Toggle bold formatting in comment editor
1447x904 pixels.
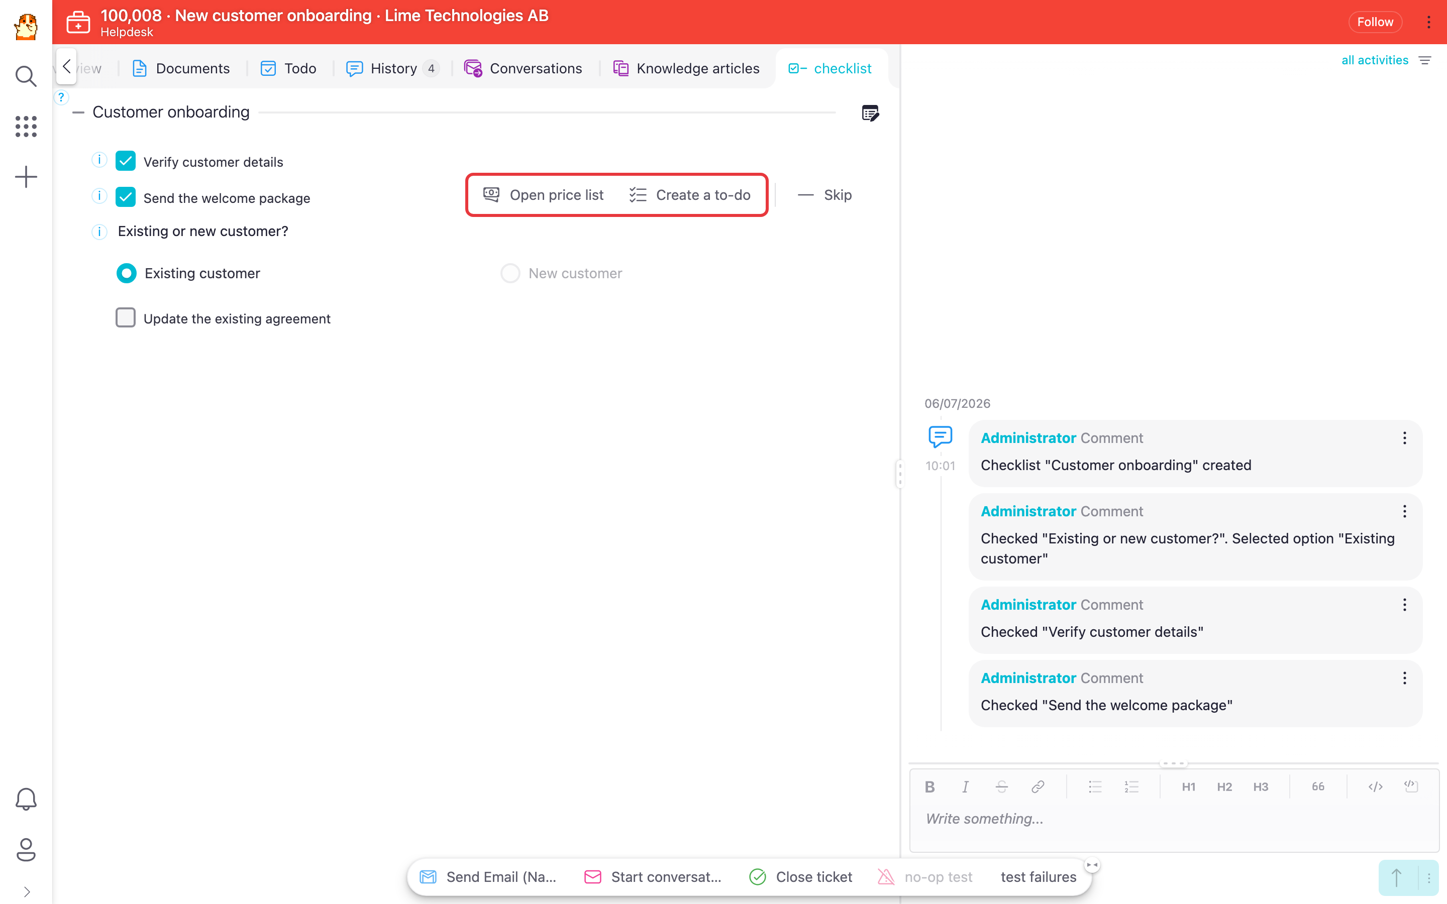[929, 787]
